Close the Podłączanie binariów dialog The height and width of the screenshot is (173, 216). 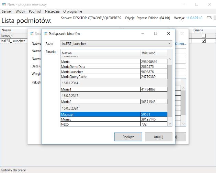pos(168,33)
